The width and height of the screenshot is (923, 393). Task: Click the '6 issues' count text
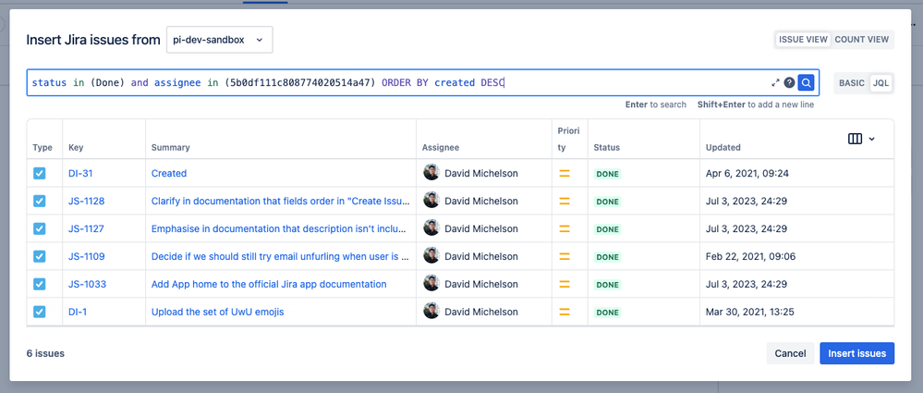click(x=45, y=353)
